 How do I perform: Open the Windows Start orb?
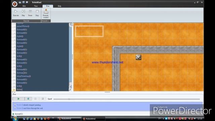pos(15,119)
